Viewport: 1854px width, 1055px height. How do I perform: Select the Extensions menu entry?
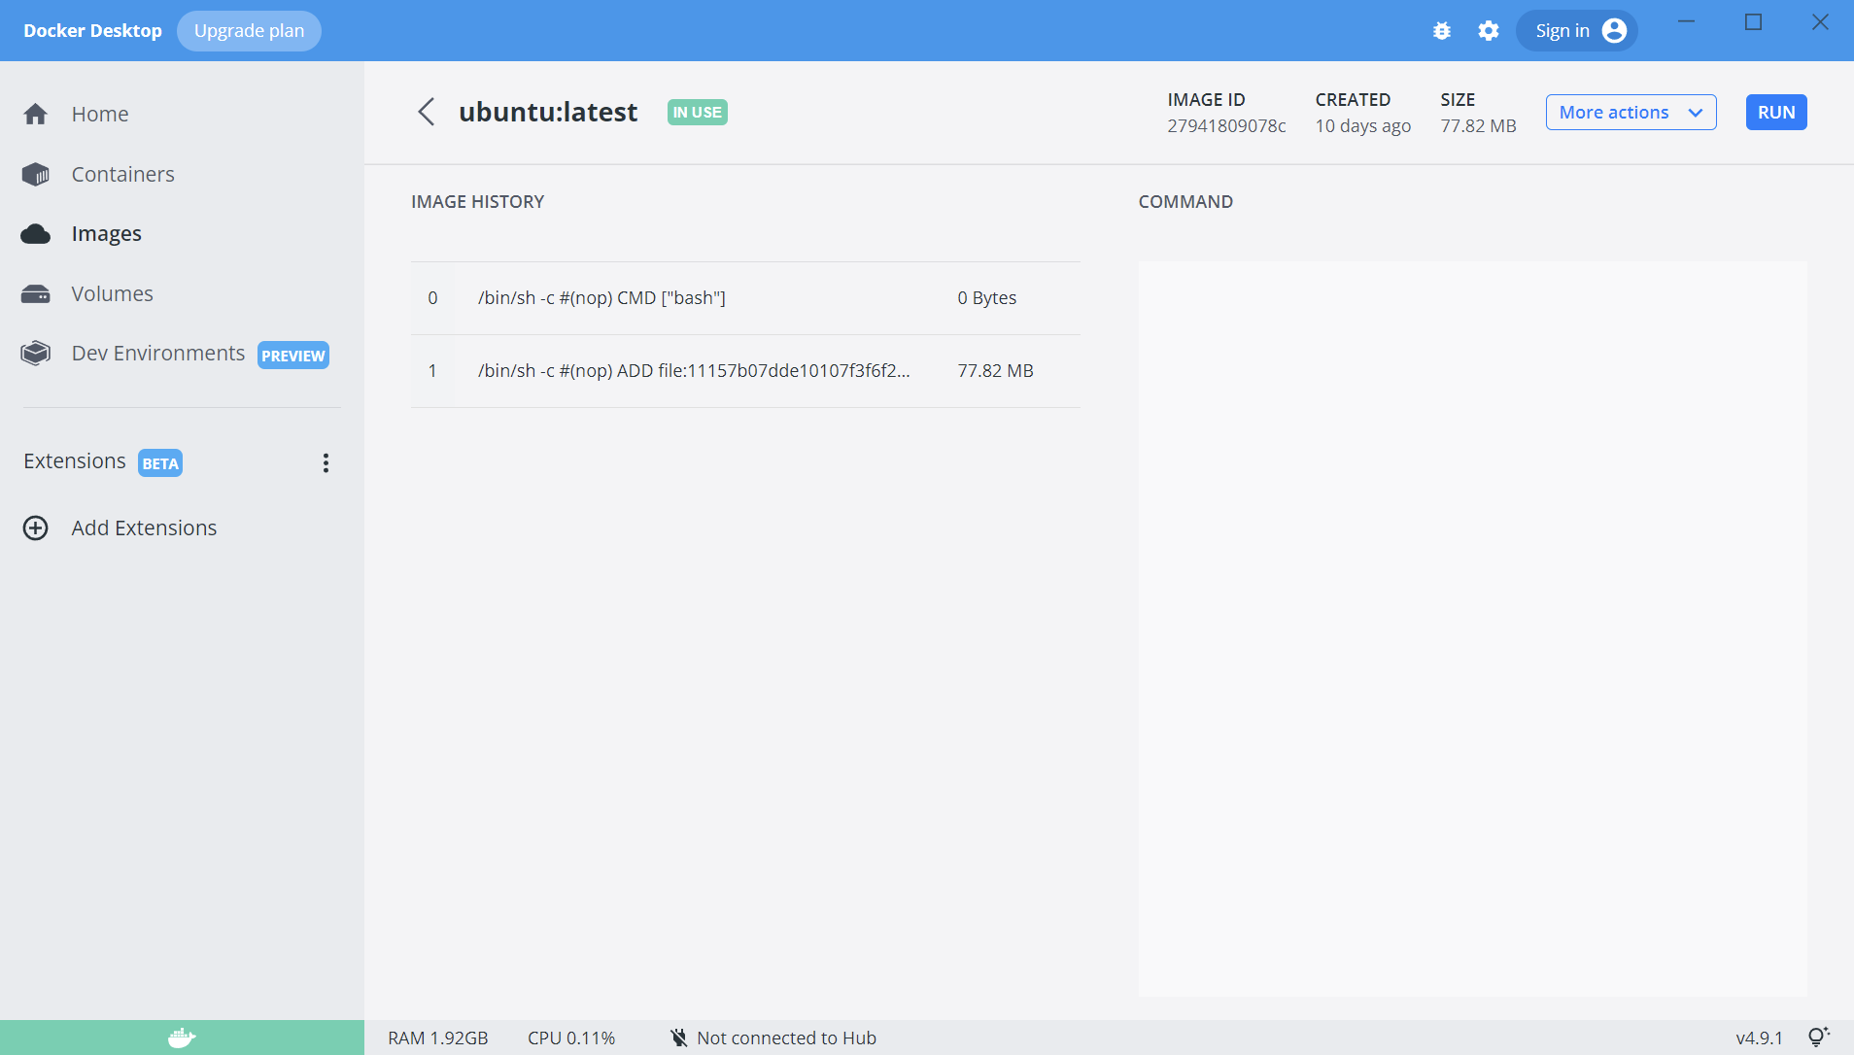point(74,460)
